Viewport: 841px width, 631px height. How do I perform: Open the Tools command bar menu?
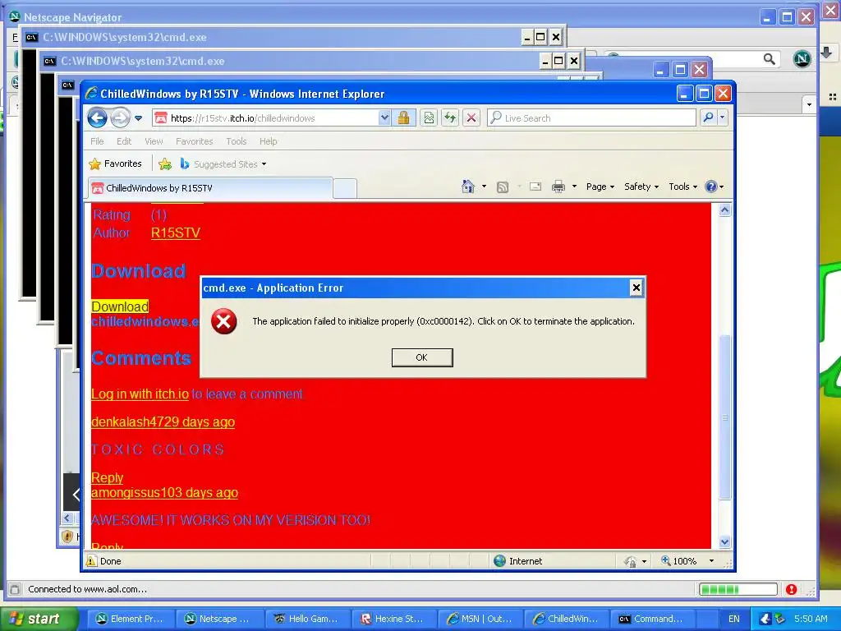[682, 187]
